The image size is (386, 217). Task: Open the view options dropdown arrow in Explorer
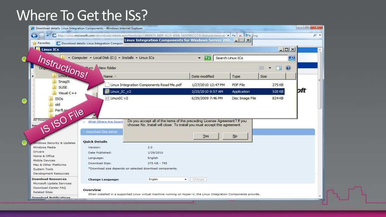point(270,68)
